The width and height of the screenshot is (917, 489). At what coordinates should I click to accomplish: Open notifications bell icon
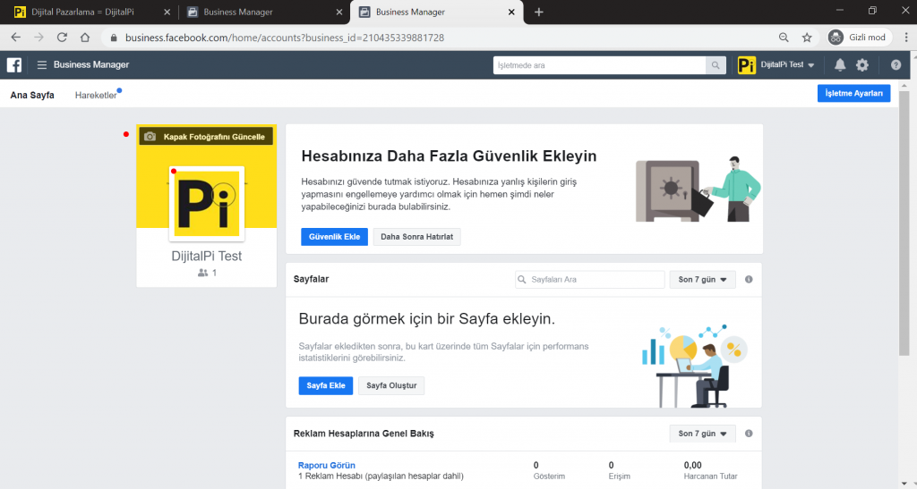coord(840,64)
